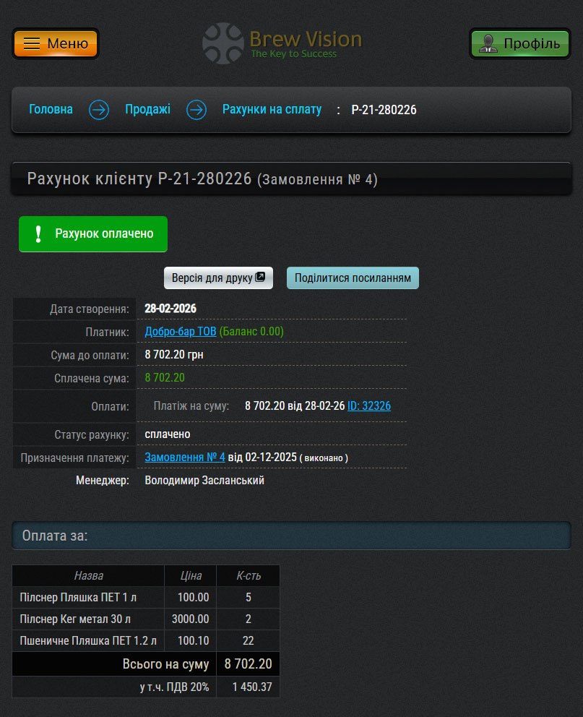
Task: Click the Назва column header
Action: pyautogui.click(x=88, y=576)
